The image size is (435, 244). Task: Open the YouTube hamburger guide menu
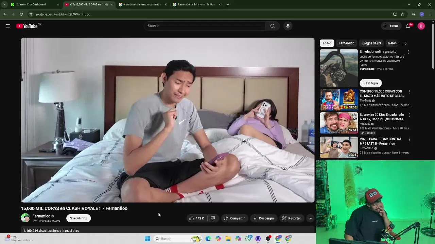coord(8,26)
